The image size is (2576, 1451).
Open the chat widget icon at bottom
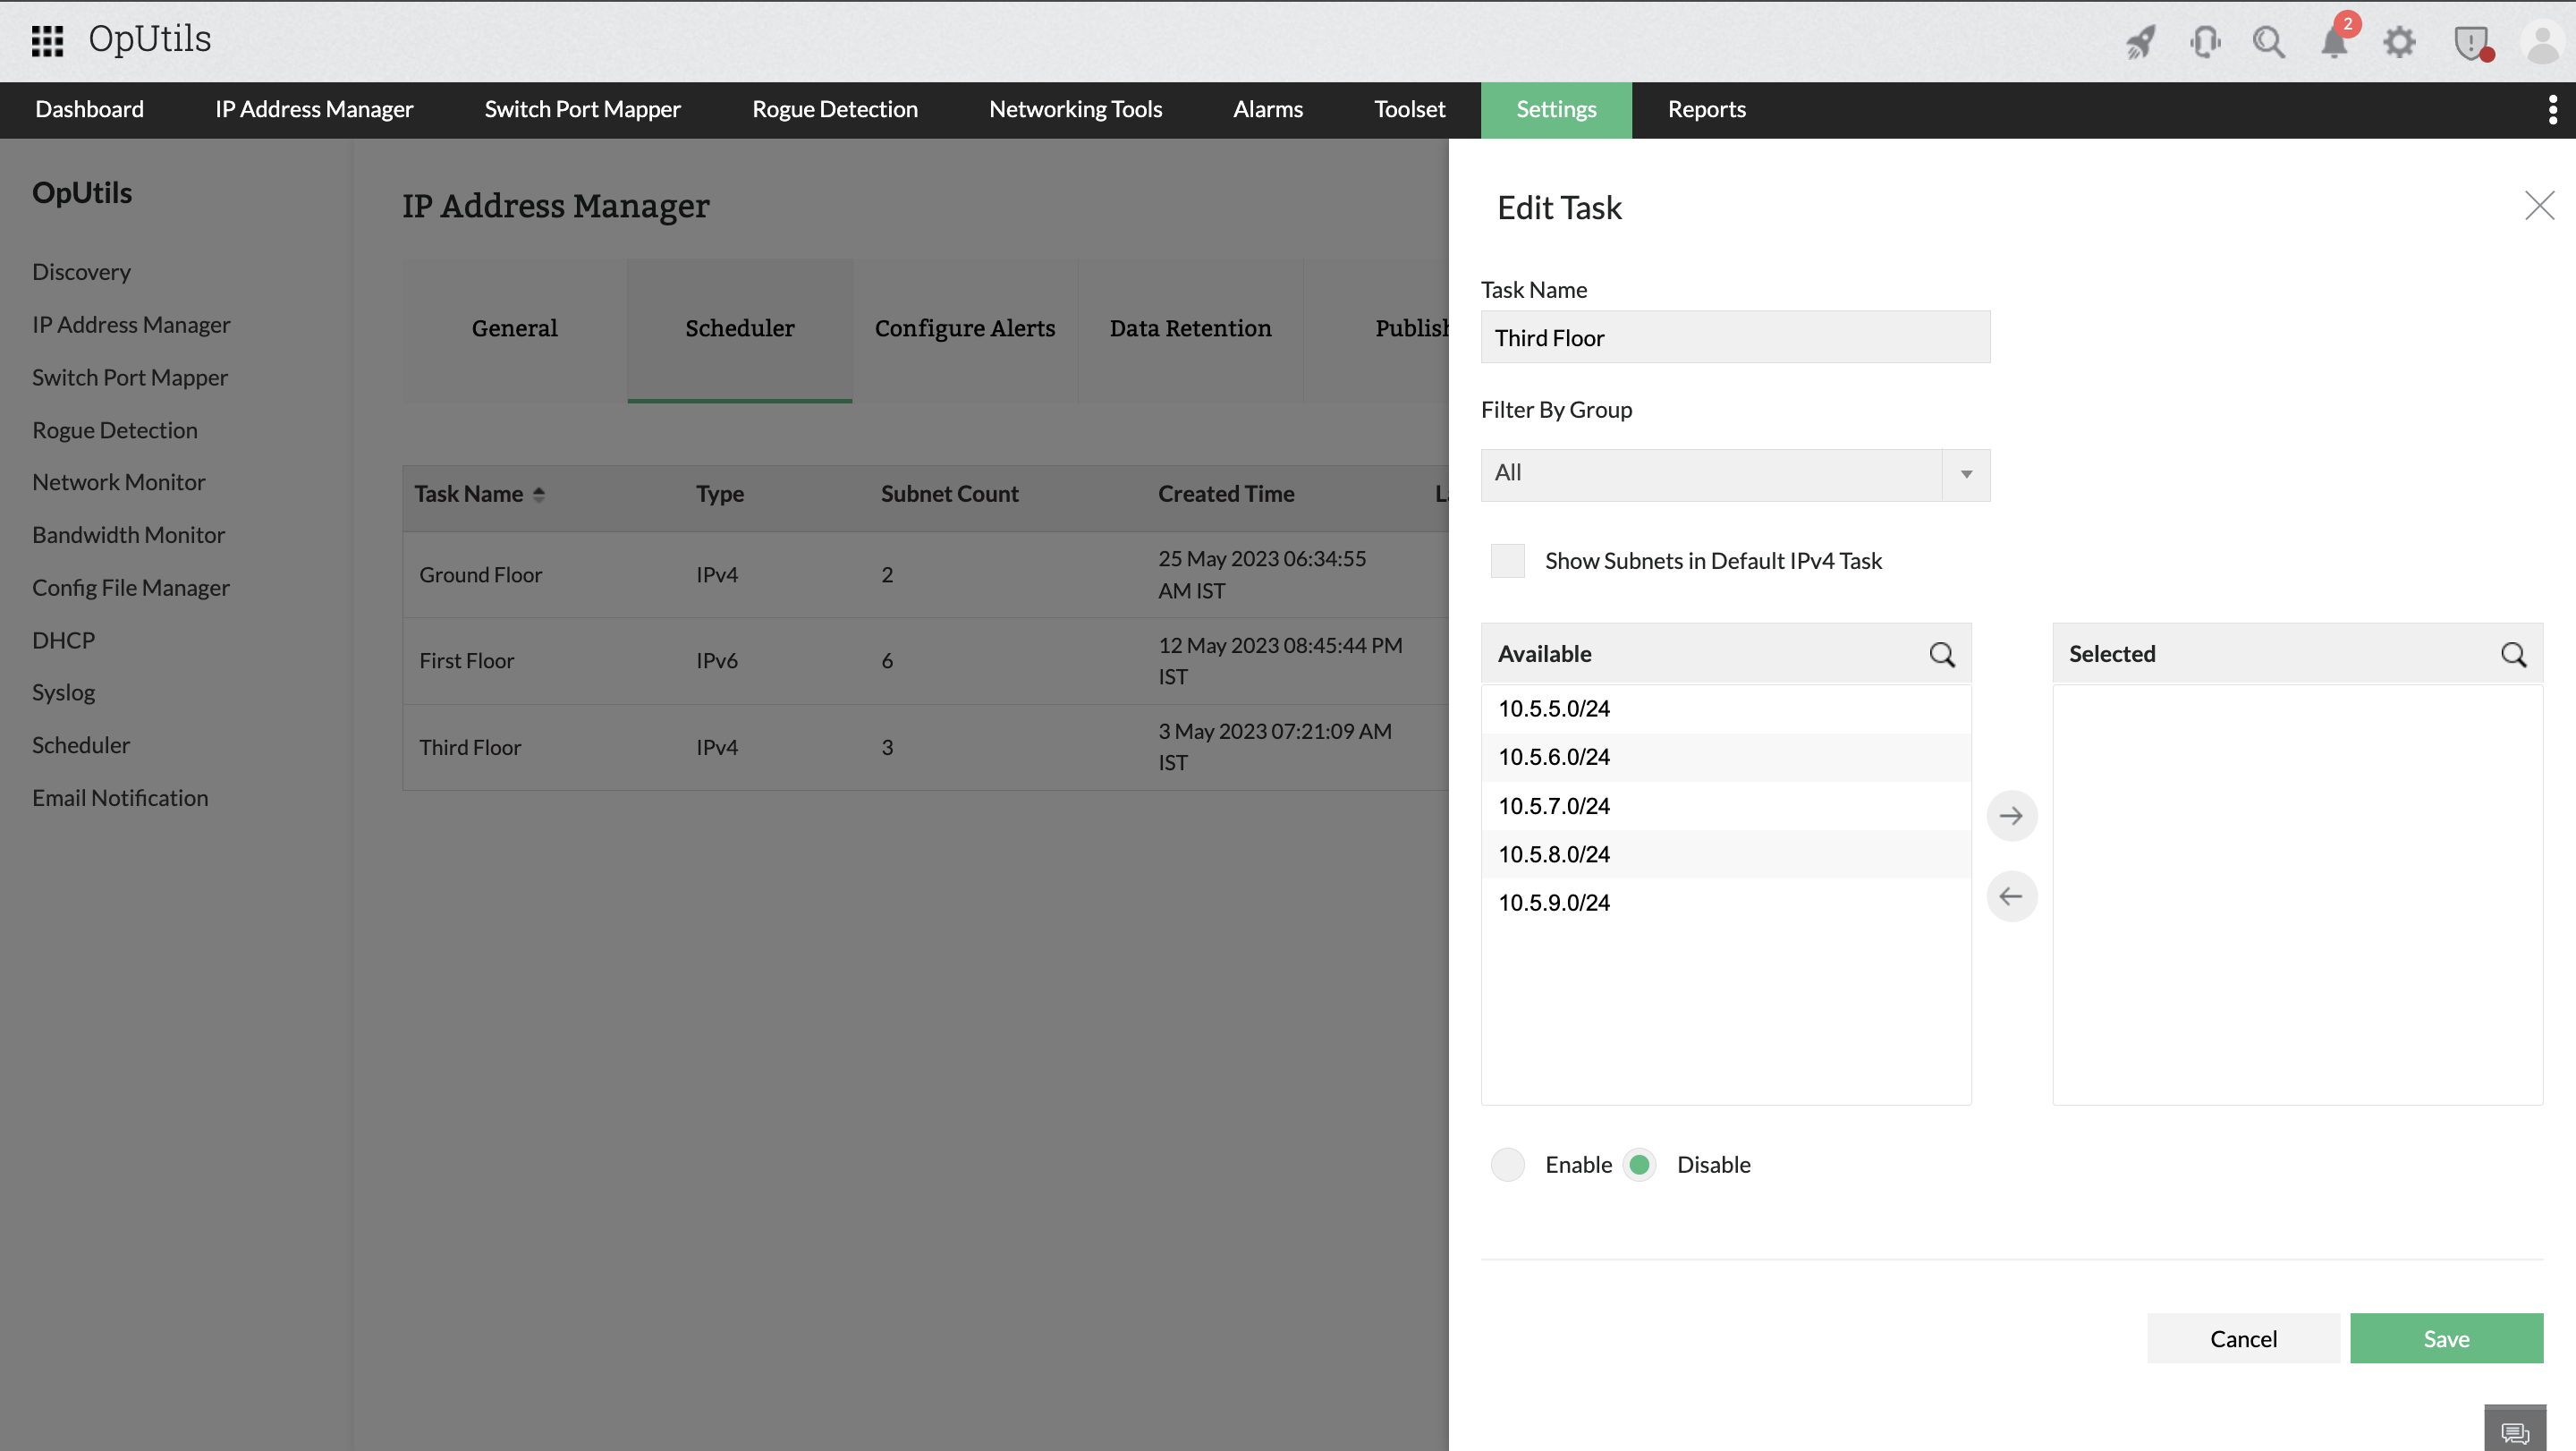(x=2515, y=1431)
